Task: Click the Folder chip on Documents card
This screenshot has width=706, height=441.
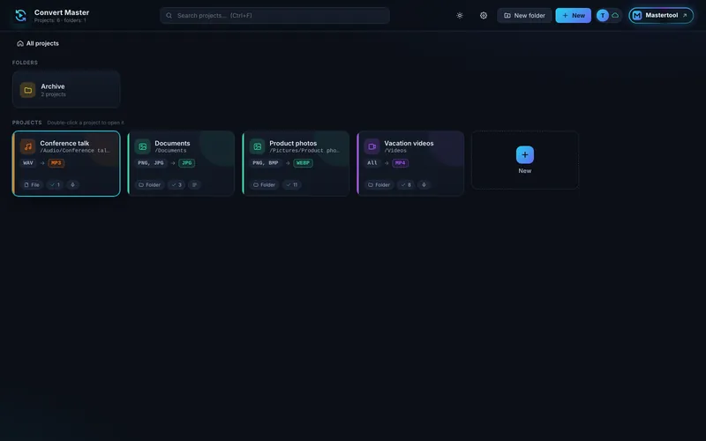Action: [149, 185]
